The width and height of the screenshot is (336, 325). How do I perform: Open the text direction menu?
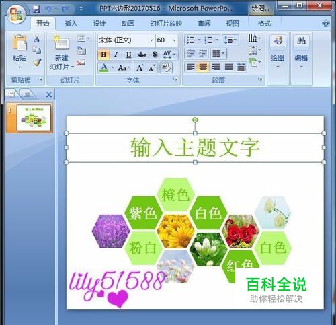[255, 39]
